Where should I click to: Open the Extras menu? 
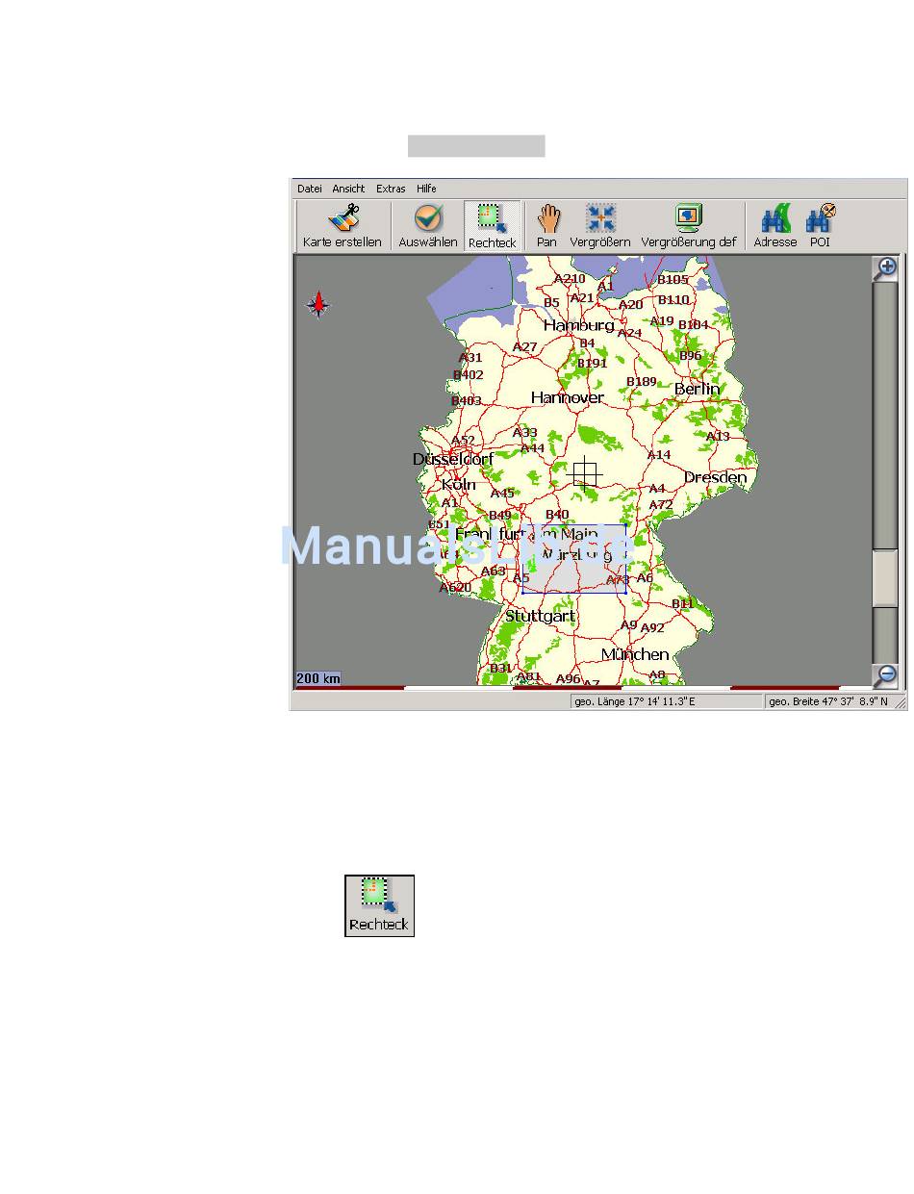tap(391, 189)
